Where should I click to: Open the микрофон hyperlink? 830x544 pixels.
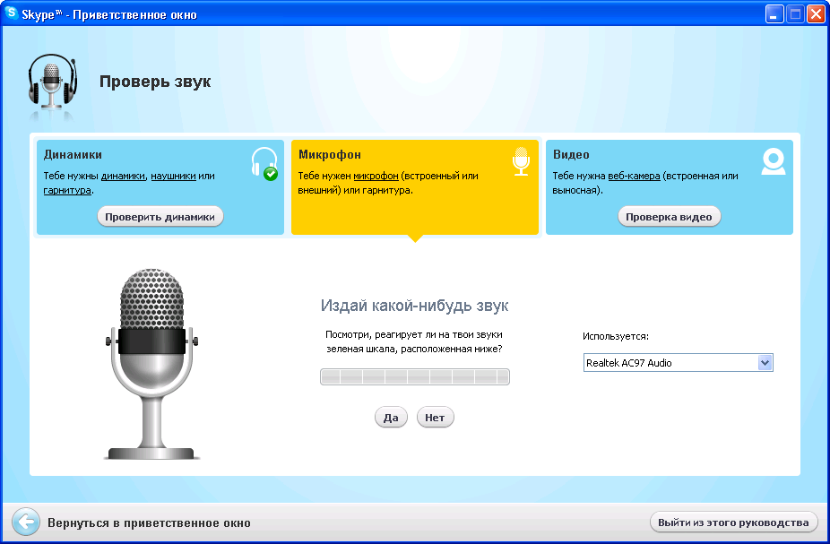(x=376, y=176)
